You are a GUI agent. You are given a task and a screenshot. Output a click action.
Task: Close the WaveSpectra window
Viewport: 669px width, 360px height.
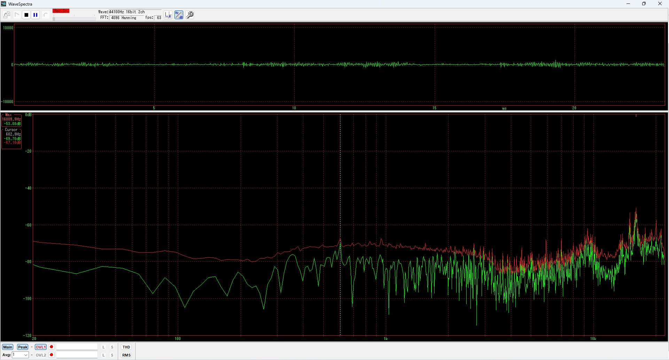point(660,4)
